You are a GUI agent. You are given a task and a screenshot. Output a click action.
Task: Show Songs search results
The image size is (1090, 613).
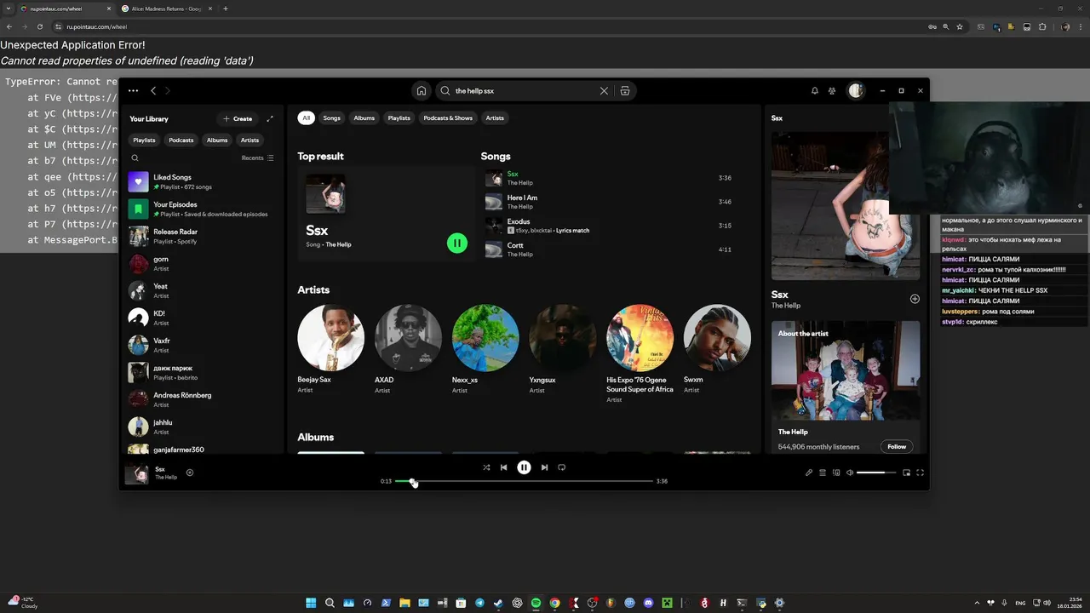click(331, 117)
